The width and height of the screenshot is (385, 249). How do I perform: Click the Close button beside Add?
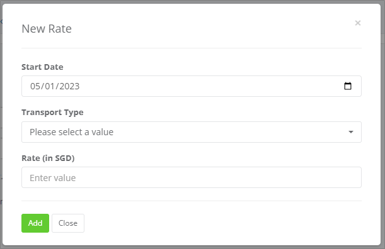tap(68, 223)
